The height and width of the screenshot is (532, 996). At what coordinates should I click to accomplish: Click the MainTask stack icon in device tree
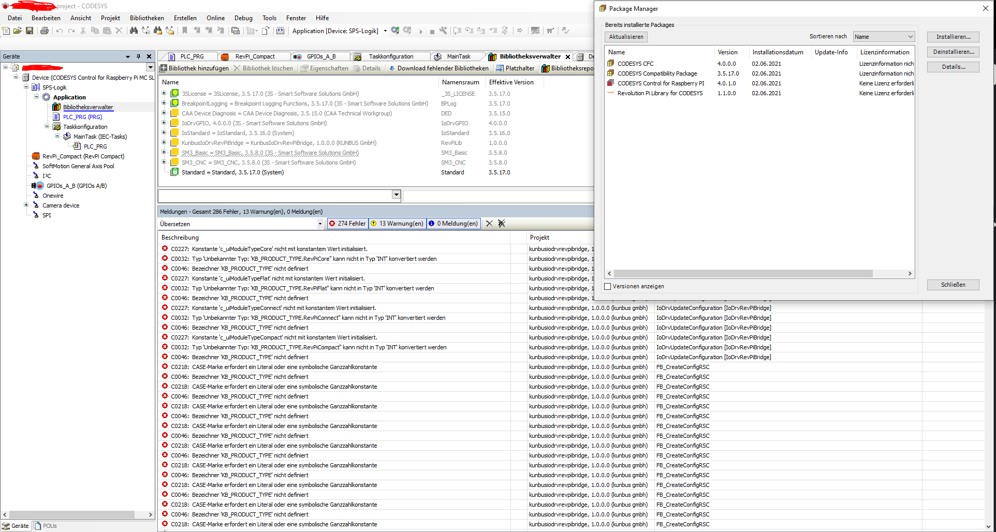[x=67, y=137]
